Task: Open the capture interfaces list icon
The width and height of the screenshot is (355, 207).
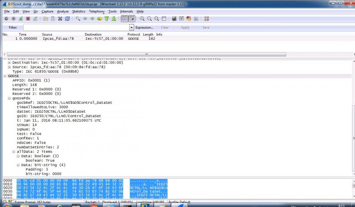Action: pos(7,19)
